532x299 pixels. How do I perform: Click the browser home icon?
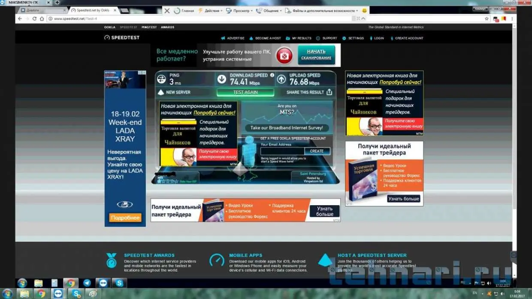pyautogui.click(x=42, y=19)
